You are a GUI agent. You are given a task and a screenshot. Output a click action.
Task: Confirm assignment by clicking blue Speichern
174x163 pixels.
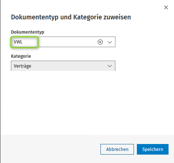click(x=153, y=149)
